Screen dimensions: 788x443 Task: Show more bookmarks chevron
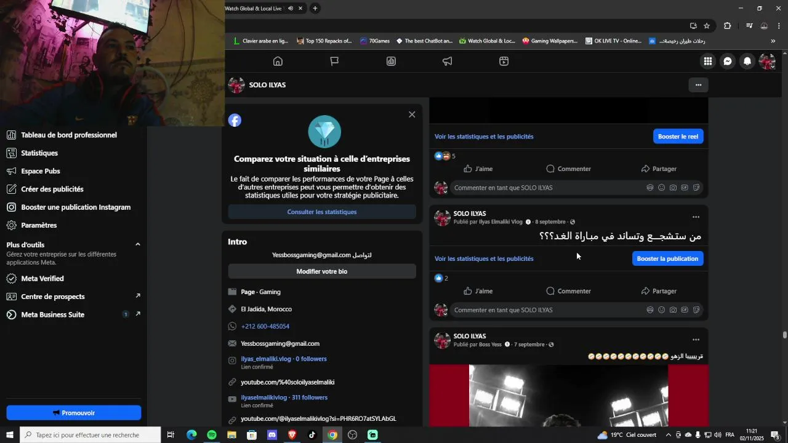click(x=773, y=41)
